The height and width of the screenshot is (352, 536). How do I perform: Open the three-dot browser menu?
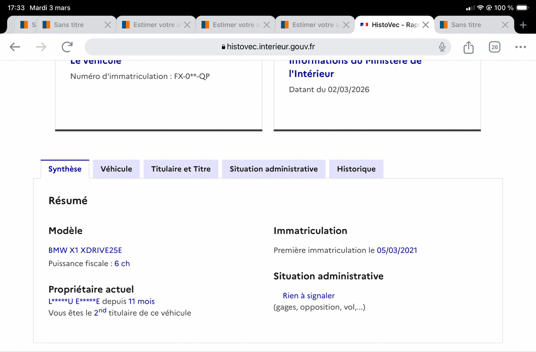coord(520,47)
